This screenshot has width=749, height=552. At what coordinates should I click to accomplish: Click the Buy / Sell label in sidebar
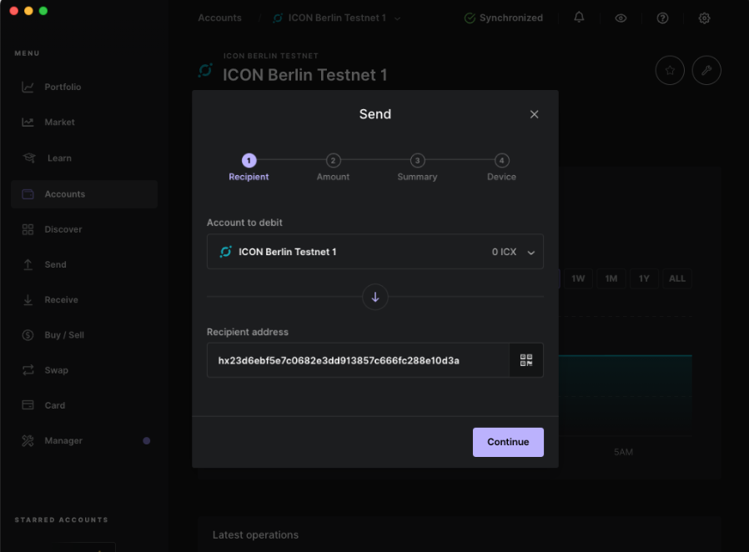coord(64,335)
